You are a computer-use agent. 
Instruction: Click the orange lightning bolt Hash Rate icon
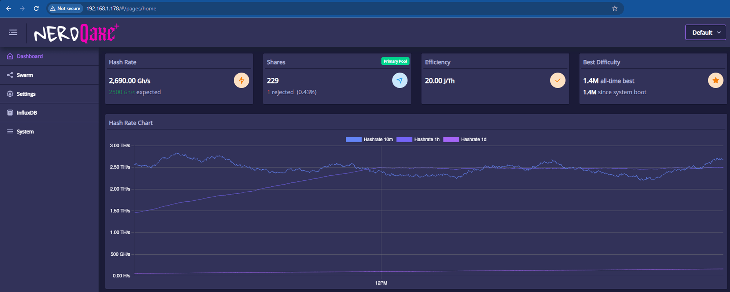click(241, 80)
